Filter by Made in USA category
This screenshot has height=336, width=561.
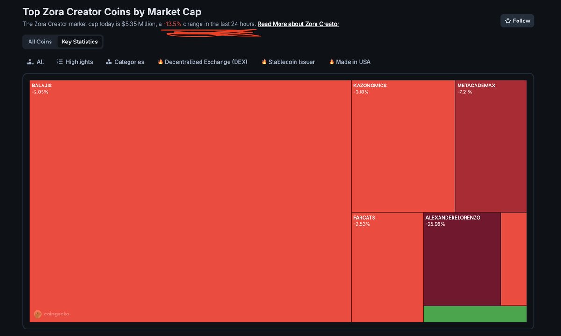coord(350,62)
